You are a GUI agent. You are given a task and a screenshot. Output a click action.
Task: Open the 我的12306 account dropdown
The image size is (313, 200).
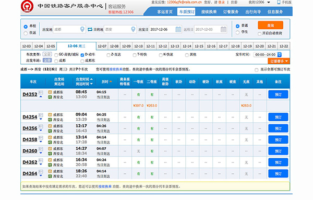tap(259, 2)
